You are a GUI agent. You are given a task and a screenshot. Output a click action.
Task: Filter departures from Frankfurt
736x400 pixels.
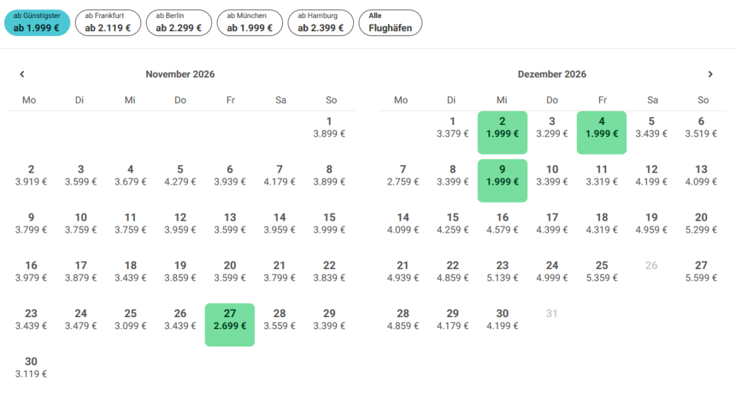(x=108, y=23)
